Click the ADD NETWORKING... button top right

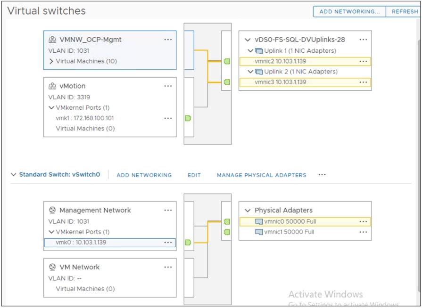click(x=349, y=11)
